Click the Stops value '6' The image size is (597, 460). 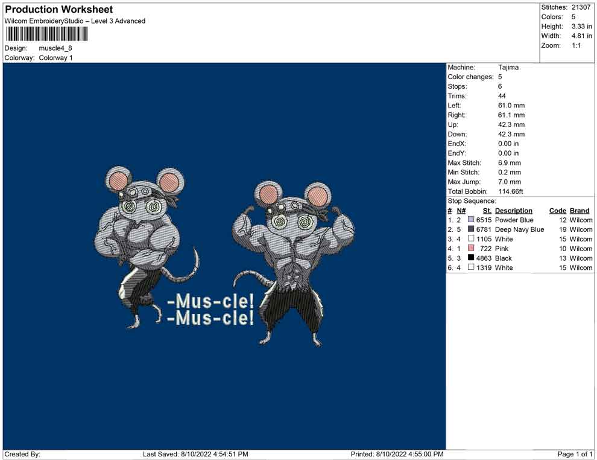pos(500,86)
